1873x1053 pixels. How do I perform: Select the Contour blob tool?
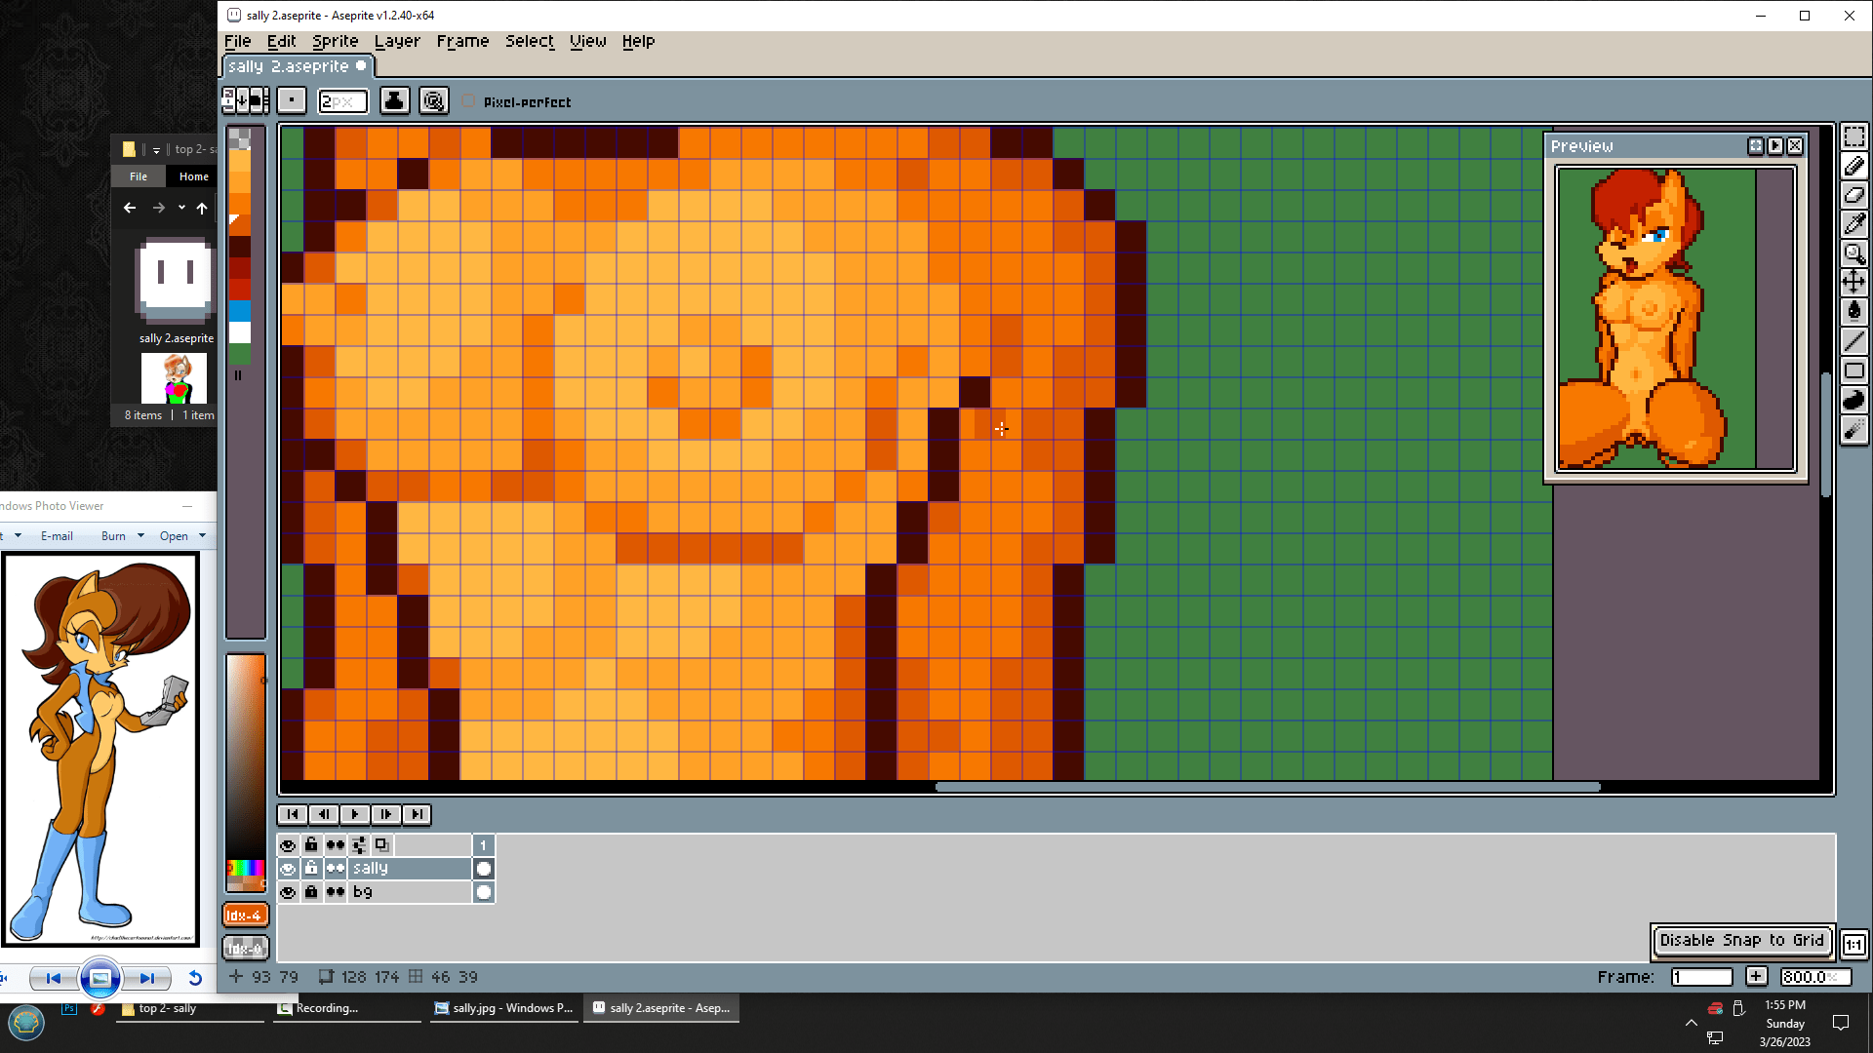click(1853, 400)
